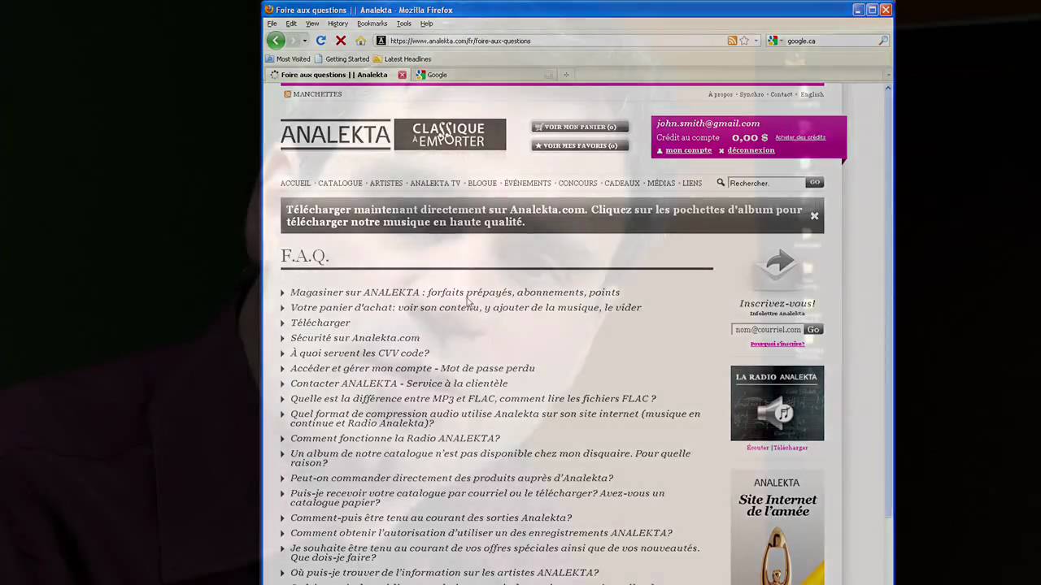Go to ARTISTES in the navigation

[x=386, y=184]
